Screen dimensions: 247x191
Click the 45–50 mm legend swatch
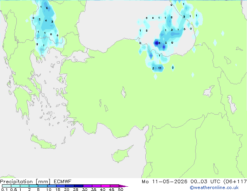pos(115,186)
